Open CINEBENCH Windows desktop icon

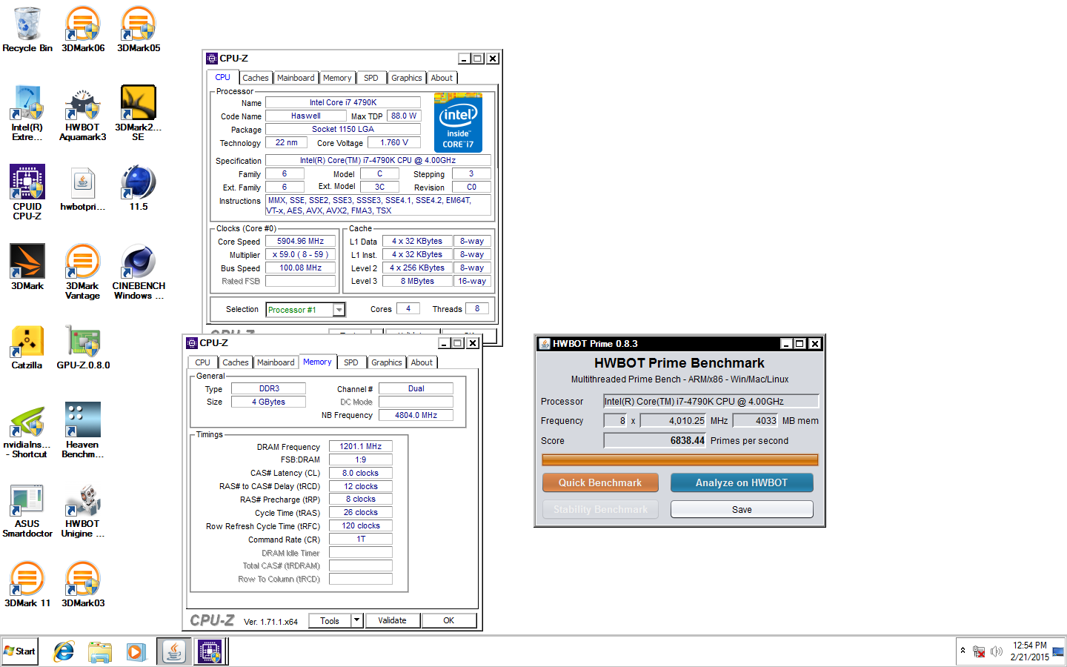[139, 272]
